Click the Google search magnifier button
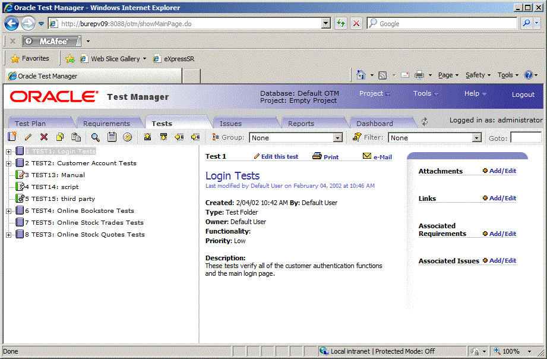The width and height of the screenshot is (547, 359). coord(526,23)
